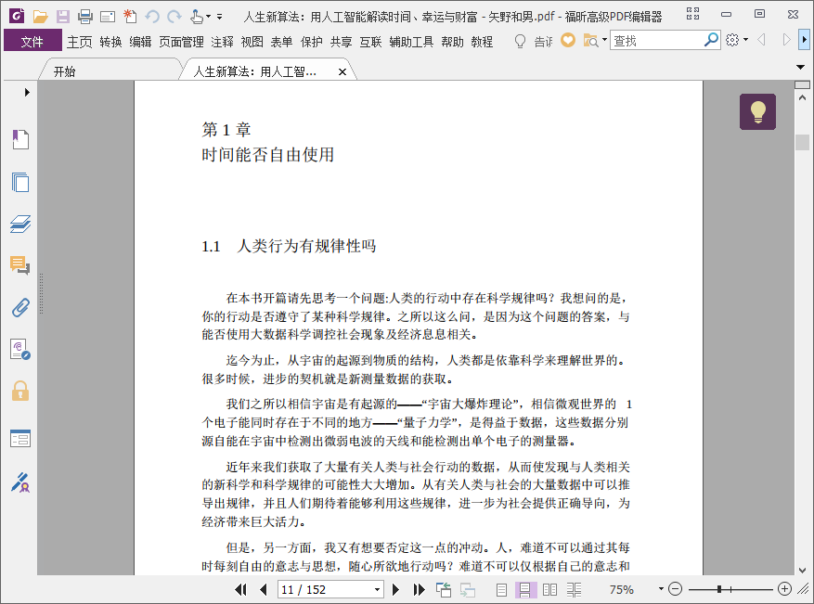Save document with the floppy disk icon
The height and width of the screenshot is (604, 814).
63,17
